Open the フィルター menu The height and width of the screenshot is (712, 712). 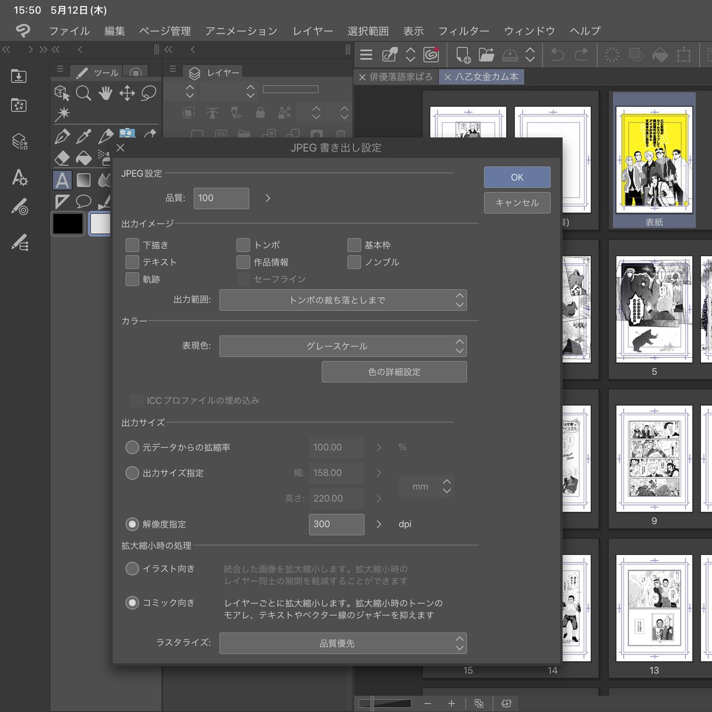[464, 31]
